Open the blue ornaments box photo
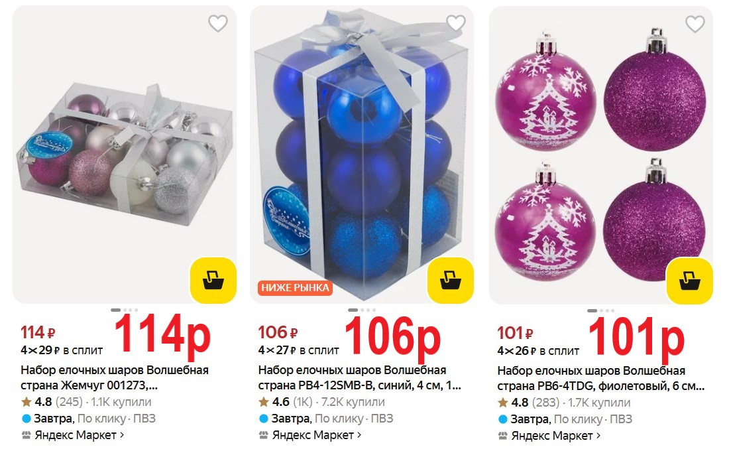 click(x=362, y=155)
